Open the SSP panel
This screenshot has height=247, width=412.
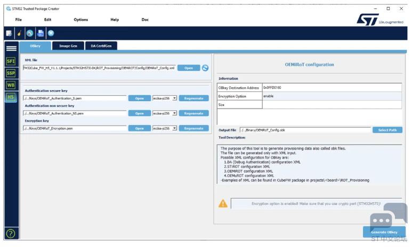[11, 73]
